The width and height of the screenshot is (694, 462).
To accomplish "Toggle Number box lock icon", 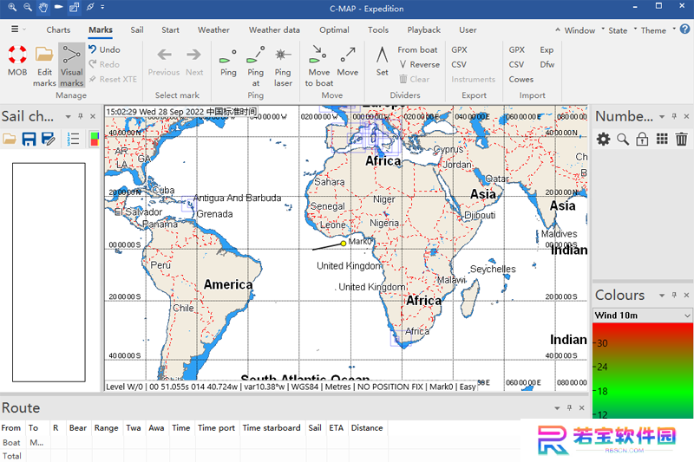I will (x=642, y=140).
